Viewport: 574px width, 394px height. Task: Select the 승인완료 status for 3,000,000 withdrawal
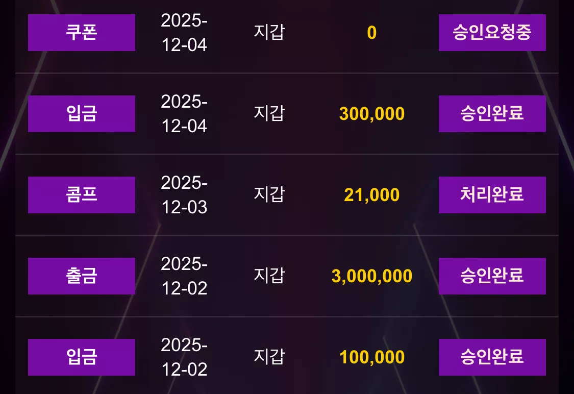[492, 276]
